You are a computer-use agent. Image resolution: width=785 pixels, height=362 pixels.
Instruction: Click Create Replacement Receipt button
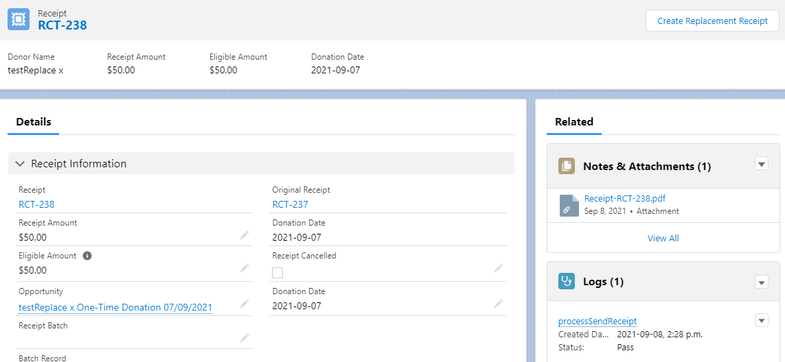[x=712, y=21]
